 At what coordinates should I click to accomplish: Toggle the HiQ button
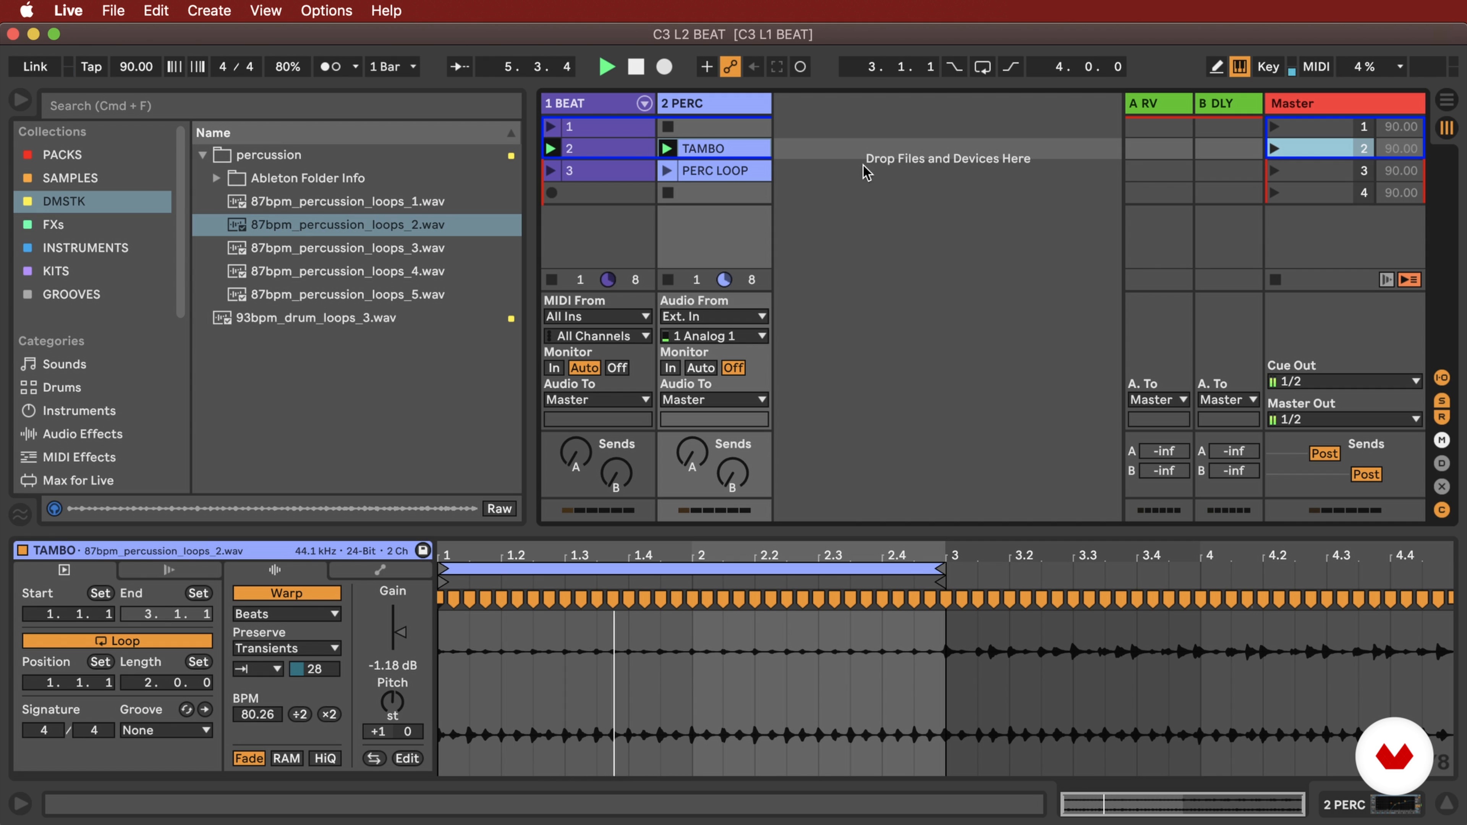point(325,759)
